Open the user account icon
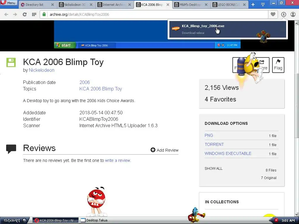The image size is (299, 224). (293, 14)
